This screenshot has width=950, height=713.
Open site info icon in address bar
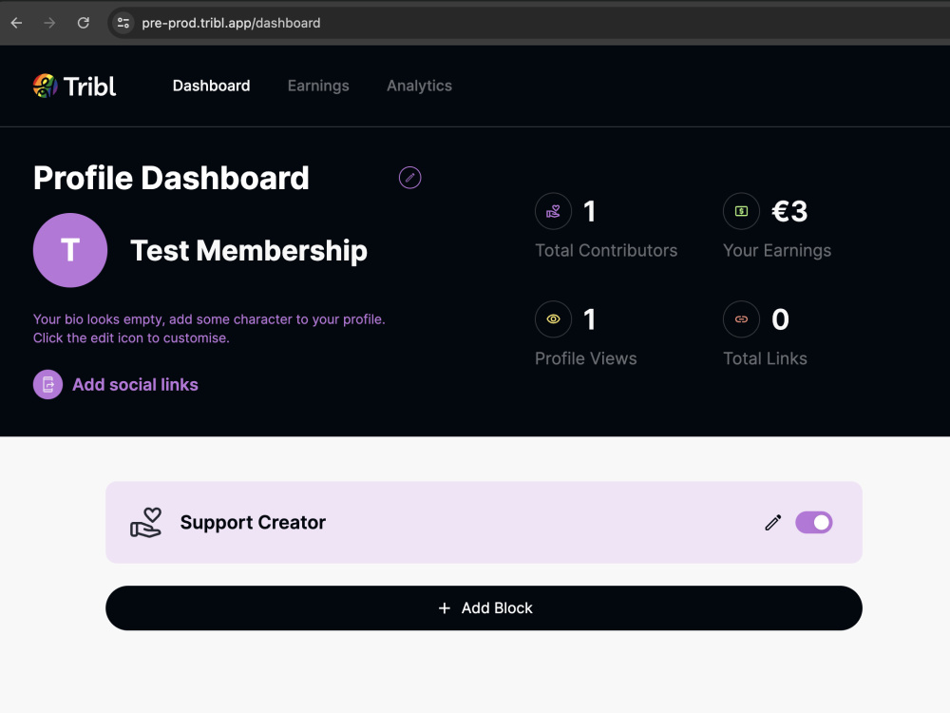pyautogui.click(x=123, y=23)
